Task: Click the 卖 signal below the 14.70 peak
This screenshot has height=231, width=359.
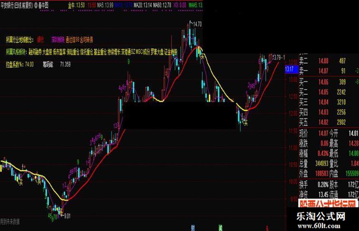Action: coord(202,56)
